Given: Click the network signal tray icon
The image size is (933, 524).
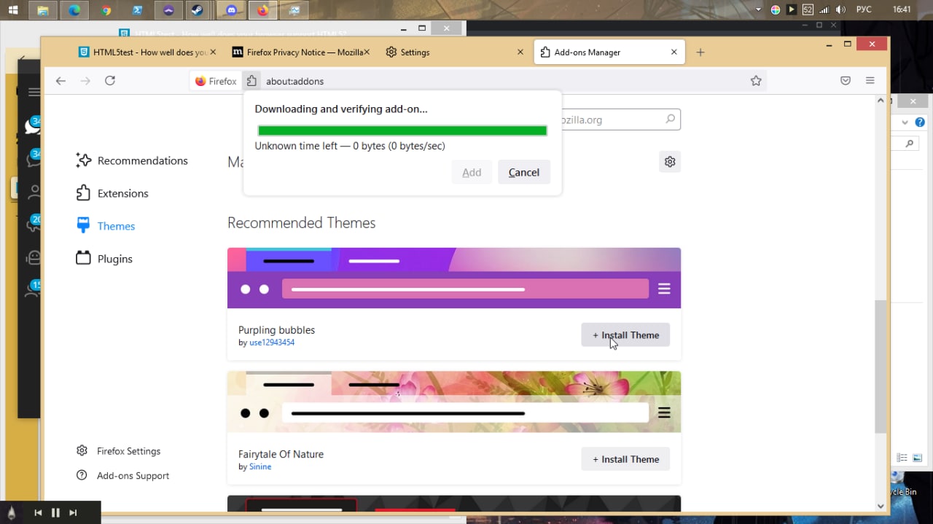Looking at the screenshot, I should (x=824, y=10).
